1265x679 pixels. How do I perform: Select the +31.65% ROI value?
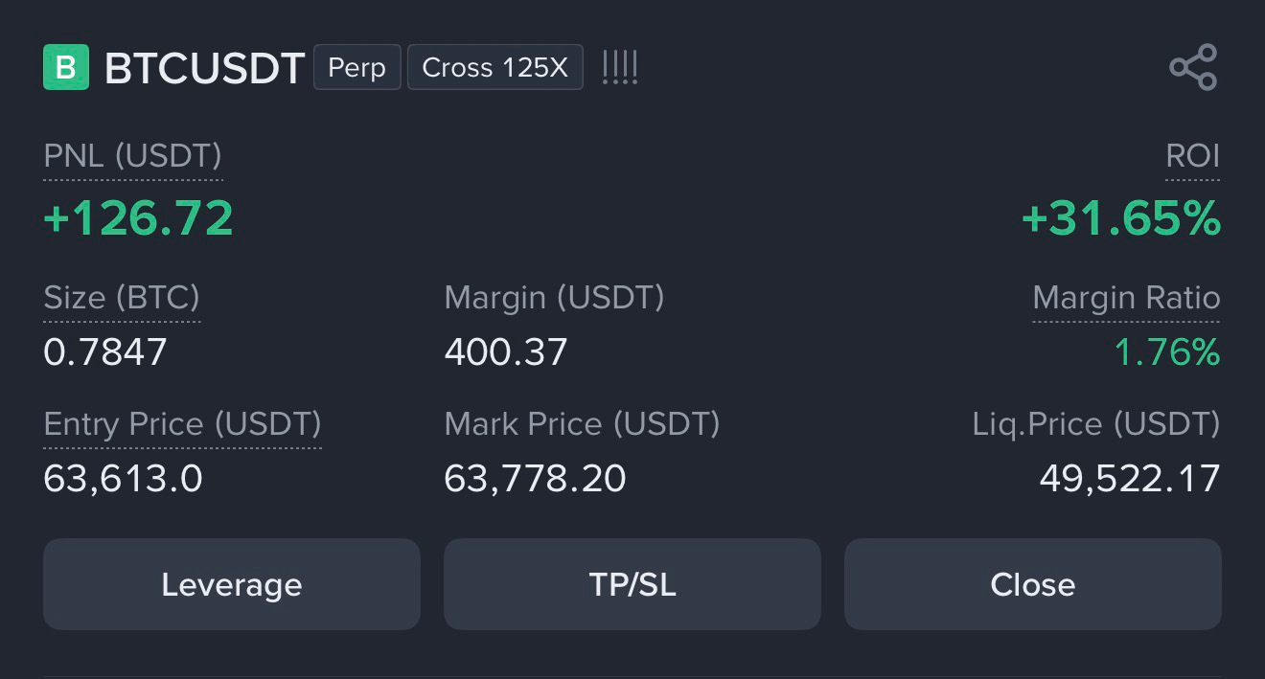pos(1121,218)
